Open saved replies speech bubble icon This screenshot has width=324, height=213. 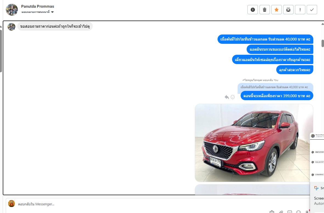click(290, 212)
